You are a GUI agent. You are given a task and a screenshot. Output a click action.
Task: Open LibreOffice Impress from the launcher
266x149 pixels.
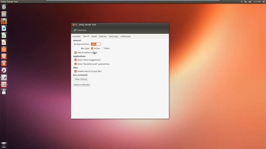pyautogui.click(x=4, y=42)
